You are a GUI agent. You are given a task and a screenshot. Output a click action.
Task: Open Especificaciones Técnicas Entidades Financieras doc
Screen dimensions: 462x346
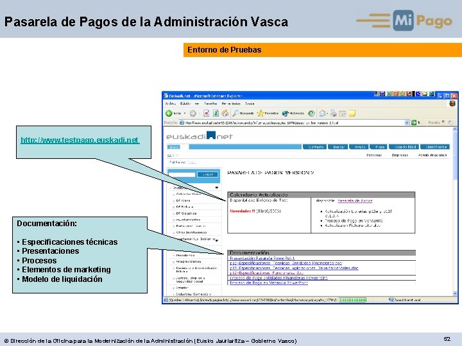pos(286,263)
